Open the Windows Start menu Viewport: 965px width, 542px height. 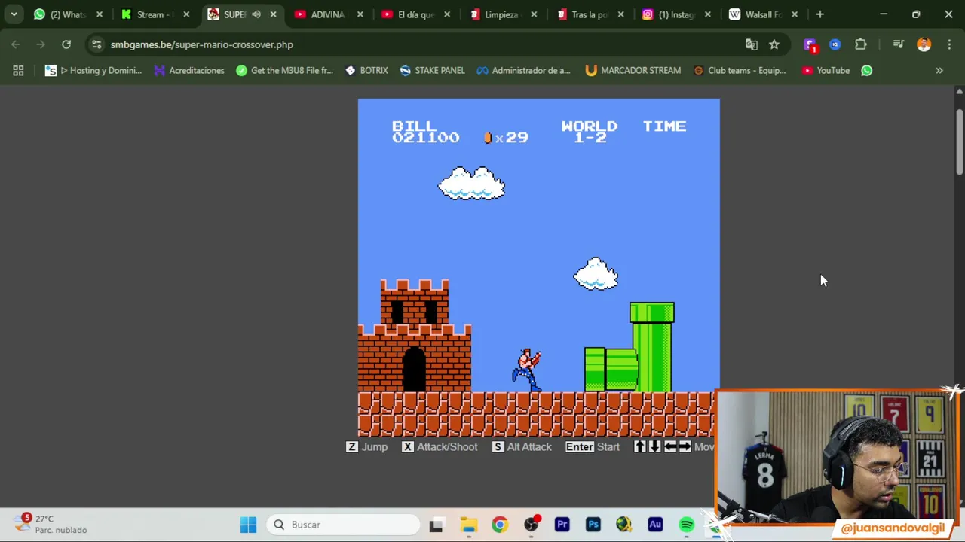tap(248, 525)
